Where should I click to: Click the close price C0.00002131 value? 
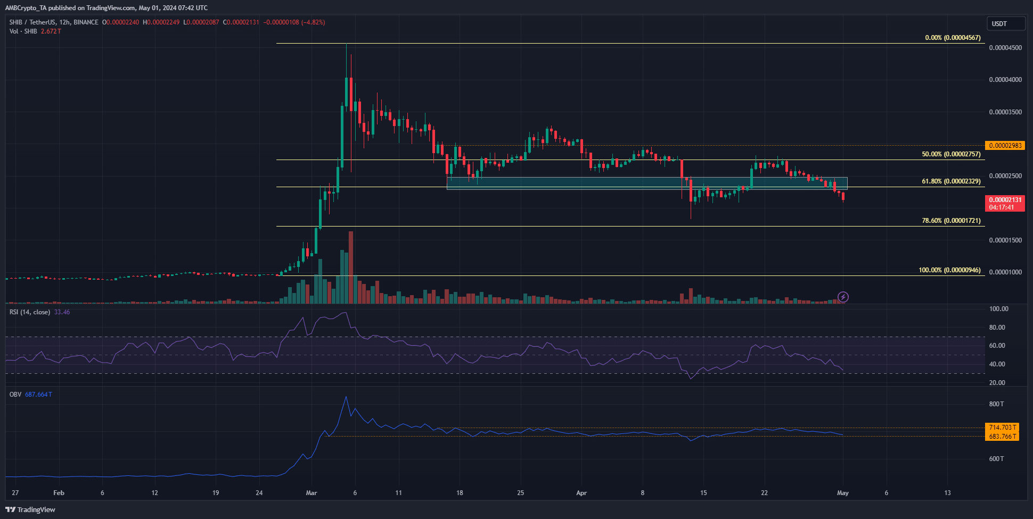241,22
